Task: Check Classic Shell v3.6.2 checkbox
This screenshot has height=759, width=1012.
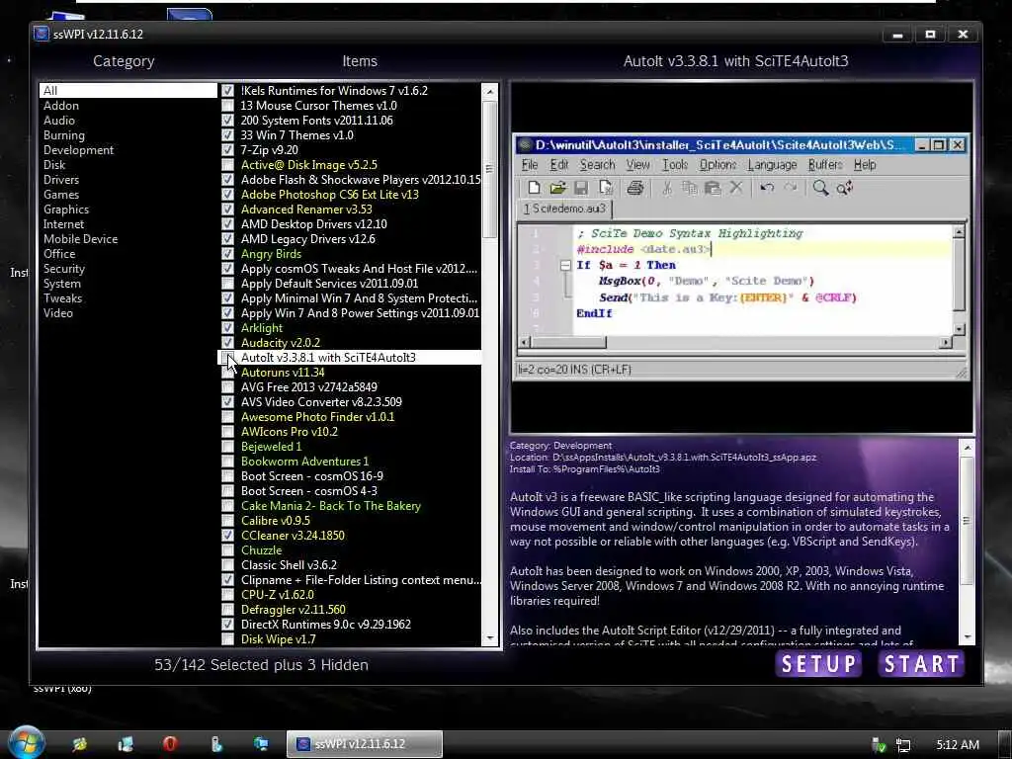Action: point(228,564)
